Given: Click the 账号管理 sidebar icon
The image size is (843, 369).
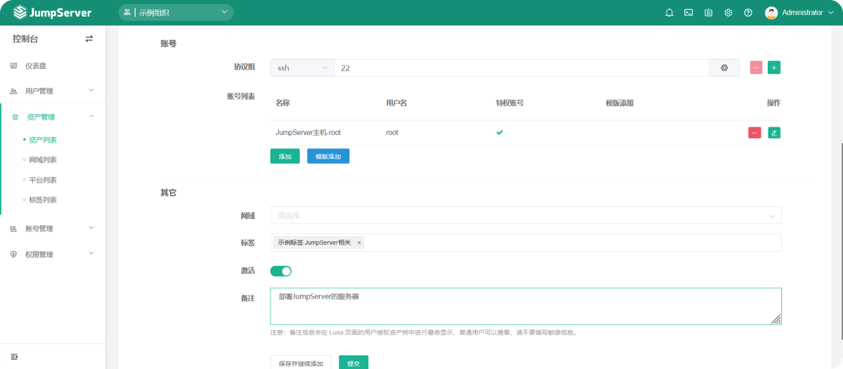Looking at the screenshot, I should [14, 228].
